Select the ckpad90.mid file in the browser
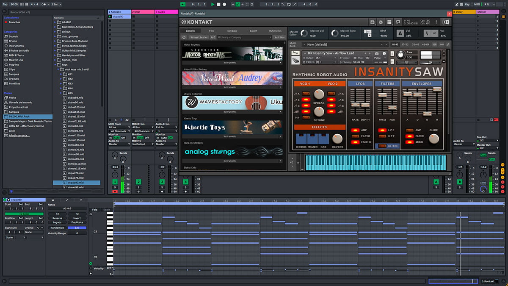Screen dimensions: 508x286 point(76,183)
